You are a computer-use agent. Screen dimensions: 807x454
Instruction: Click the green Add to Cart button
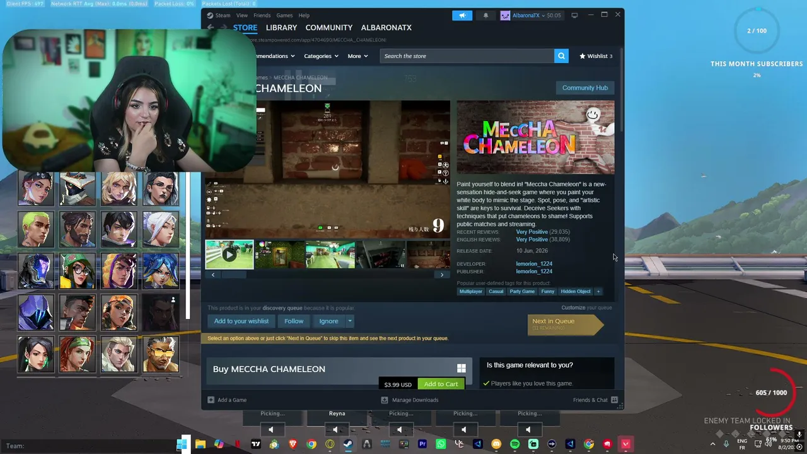pos(441,384)
